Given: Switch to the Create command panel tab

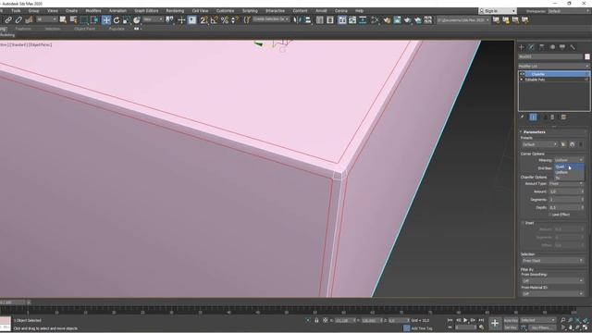Looking at the screenshot, I should pos(522,47).
